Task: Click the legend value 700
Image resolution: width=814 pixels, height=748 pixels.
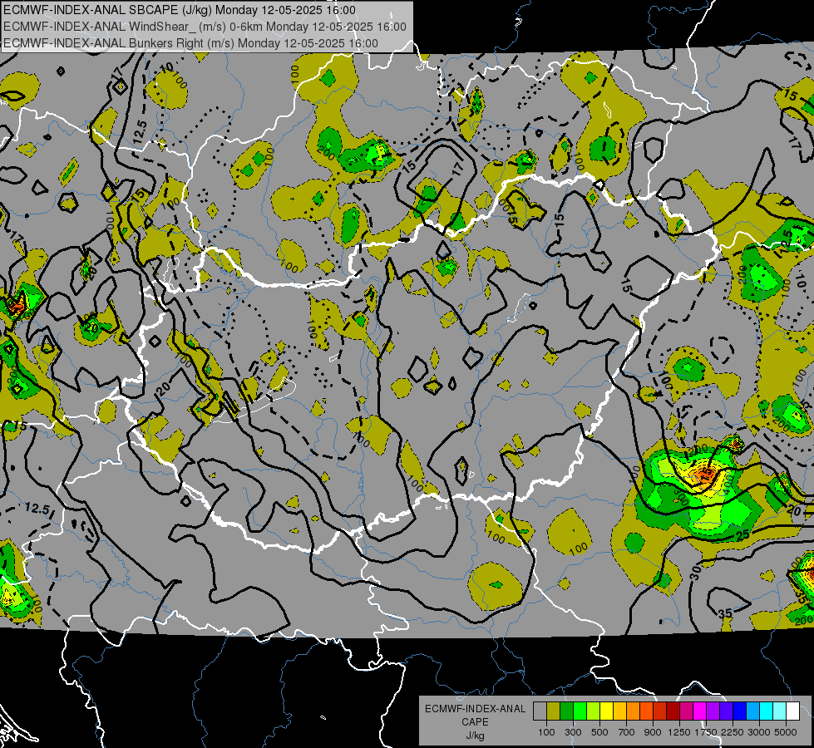Action: [x=626, y=732]
